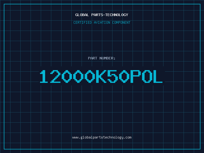This screenshot has width=204, height=153.
Task: Select the part number 12000K50P0L
Action: (x=101, y=76)
